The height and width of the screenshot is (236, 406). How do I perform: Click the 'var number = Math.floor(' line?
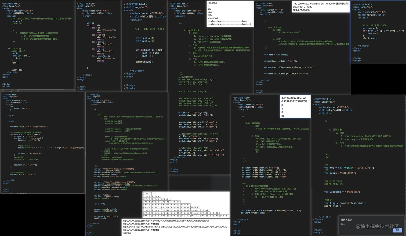(271, 211)
